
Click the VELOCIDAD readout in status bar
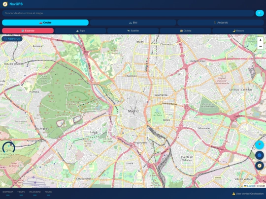click(x=35, y=193)
